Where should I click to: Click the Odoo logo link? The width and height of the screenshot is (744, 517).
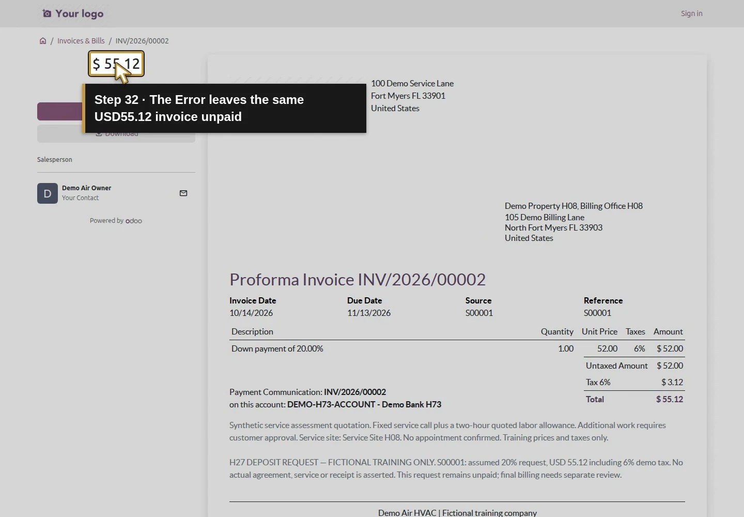click(x=134, y=221)
